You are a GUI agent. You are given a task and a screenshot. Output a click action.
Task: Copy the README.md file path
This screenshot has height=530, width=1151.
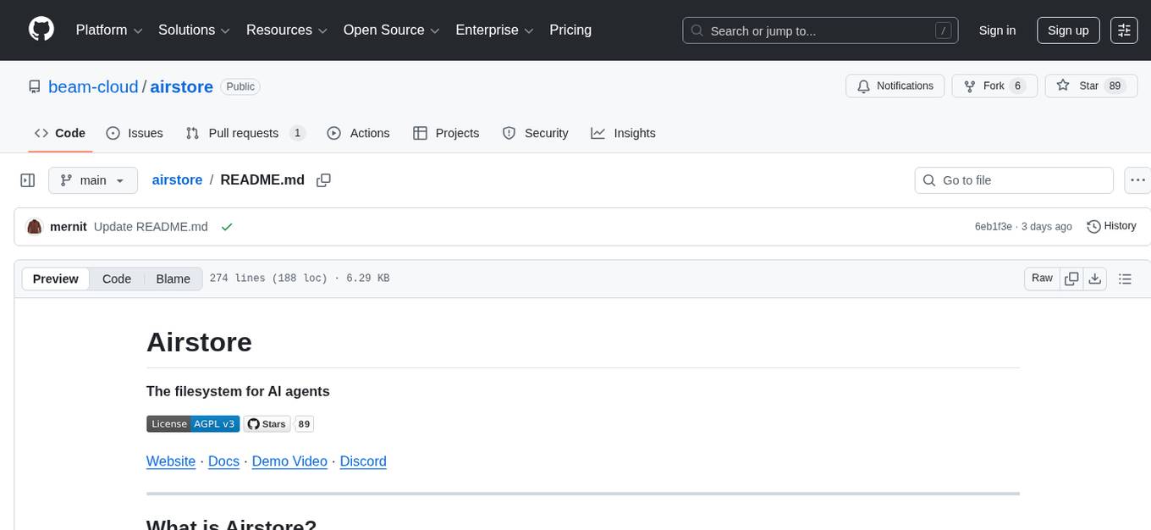pyautogui.click(x=323, y=180)
